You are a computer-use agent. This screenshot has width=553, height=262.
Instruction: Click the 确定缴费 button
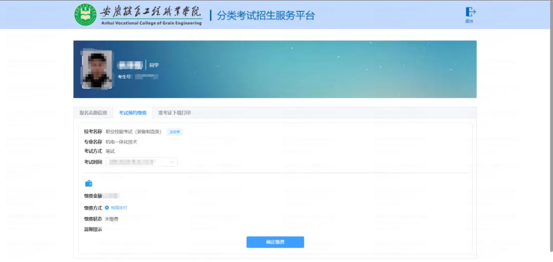click(x=275, y=242)
